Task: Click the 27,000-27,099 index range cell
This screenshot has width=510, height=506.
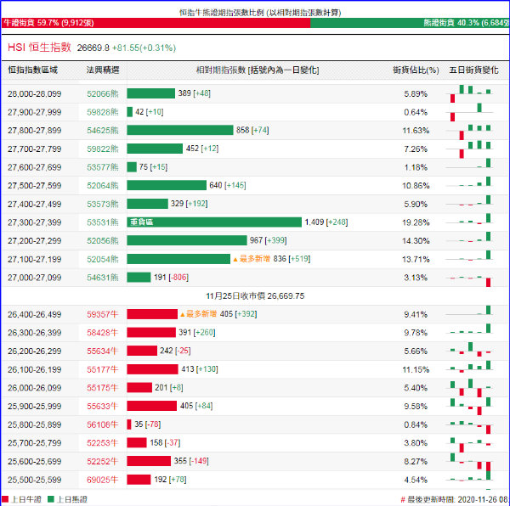Action: (35, 278)
